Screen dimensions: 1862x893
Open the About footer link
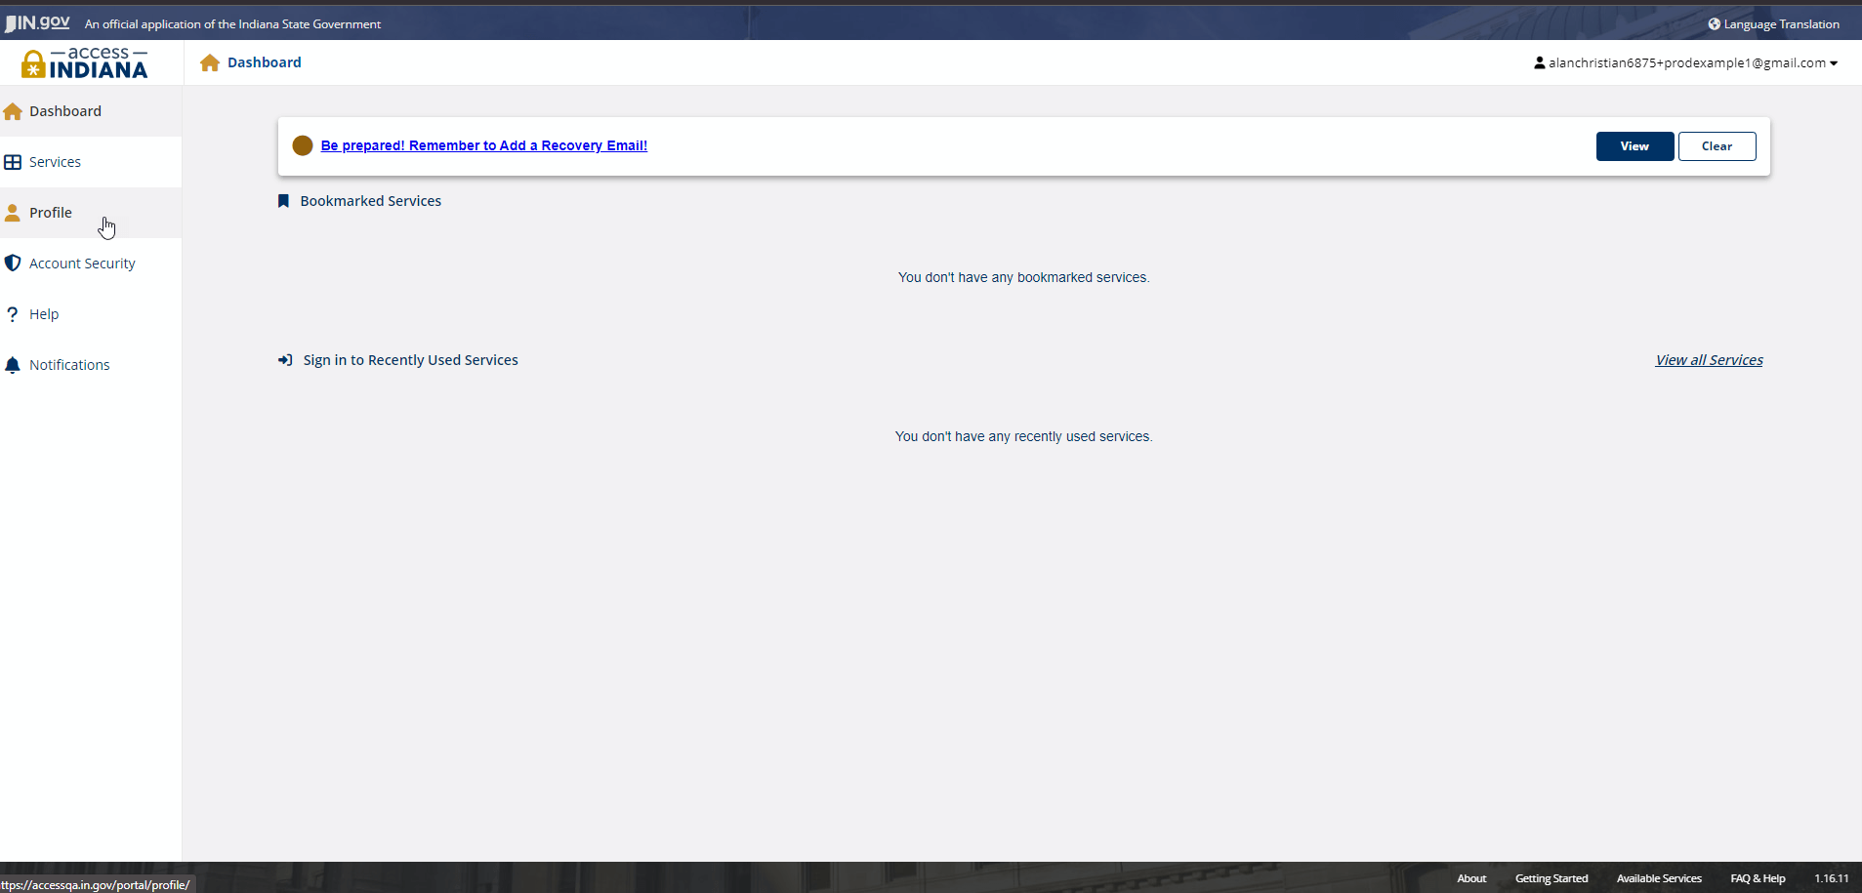click(1471, 878)
